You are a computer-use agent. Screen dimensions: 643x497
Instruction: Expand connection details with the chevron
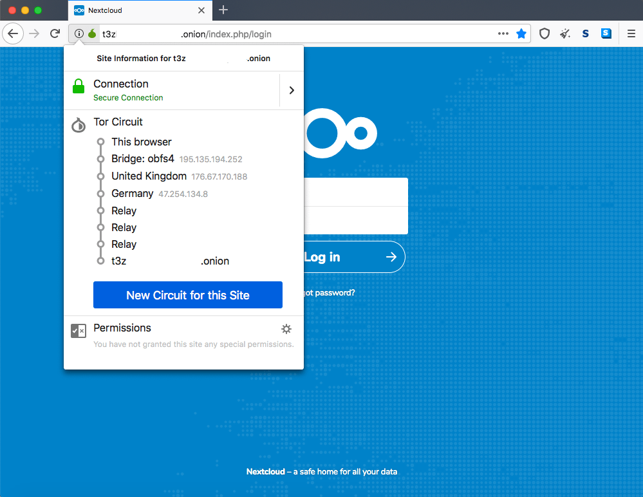point(292,90)
